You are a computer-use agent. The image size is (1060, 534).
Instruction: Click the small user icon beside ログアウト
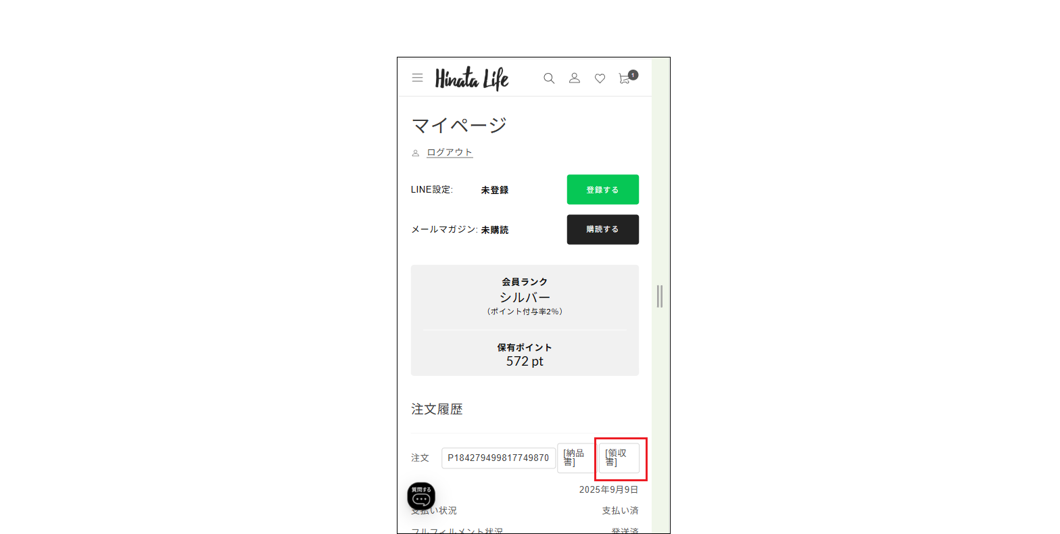point(416,153)
